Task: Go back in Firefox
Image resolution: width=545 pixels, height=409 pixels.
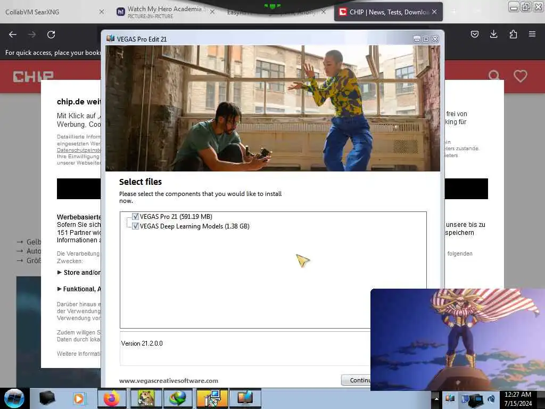Action: [x=13, y=35]
